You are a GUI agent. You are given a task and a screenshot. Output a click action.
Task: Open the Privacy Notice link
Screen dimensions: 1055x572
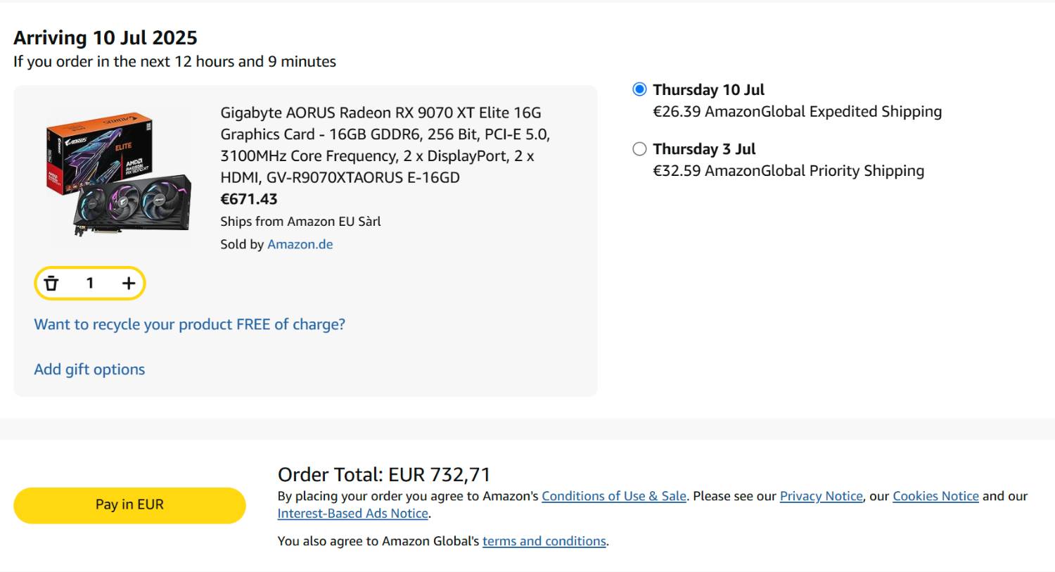point(821,496)
